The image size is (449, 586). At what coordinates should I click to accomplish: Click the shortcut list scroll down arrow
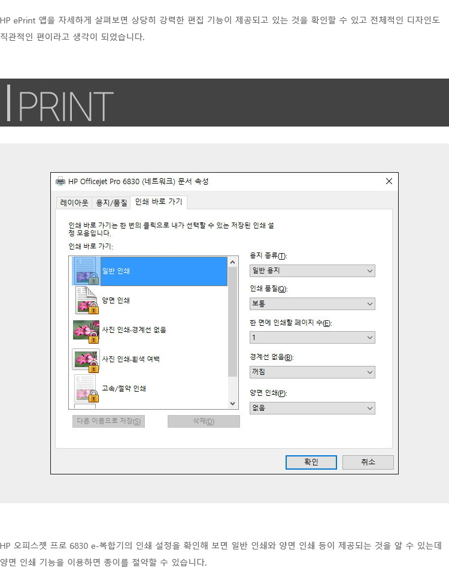(233, 404)
